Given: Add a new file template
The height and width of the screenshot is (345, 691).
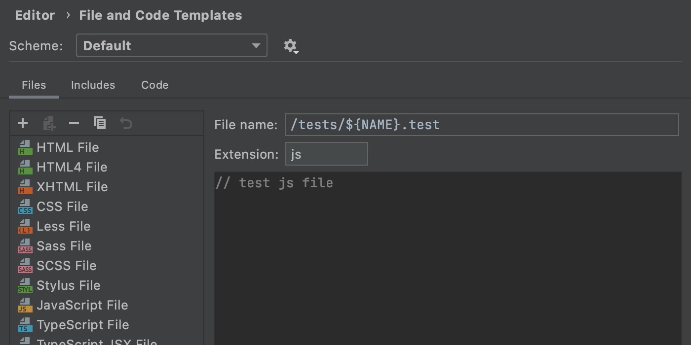Looking at the screenshot, I should 23,123.
